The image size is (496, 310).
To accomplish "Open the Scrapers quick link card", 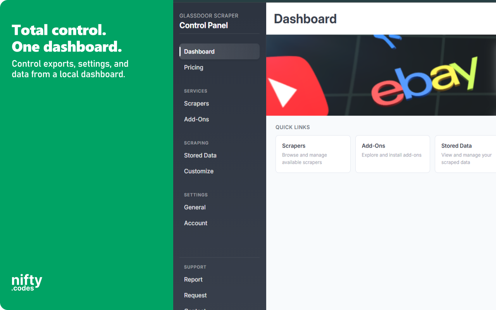I will tap(313, 154).
